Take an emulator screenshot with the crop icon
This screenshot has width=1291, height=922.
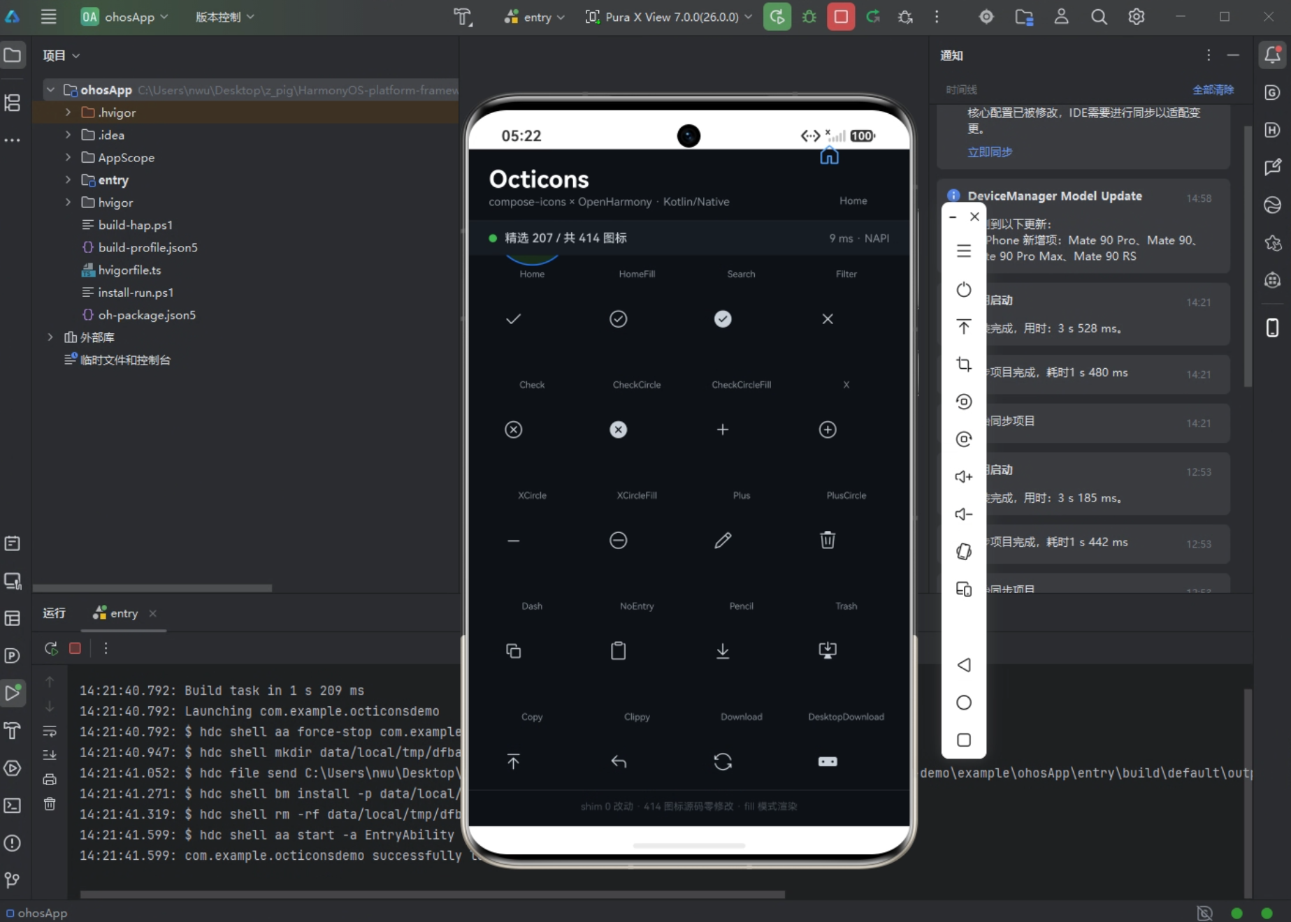coord(964,364)
